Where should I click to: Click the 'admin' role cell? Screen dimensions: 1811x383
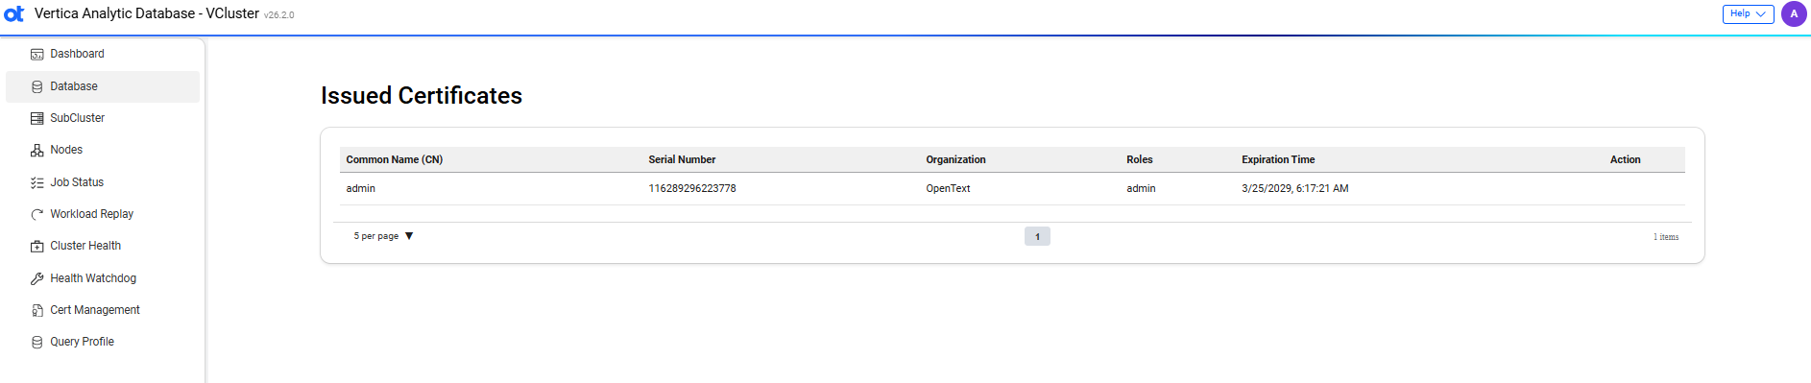1141,188
